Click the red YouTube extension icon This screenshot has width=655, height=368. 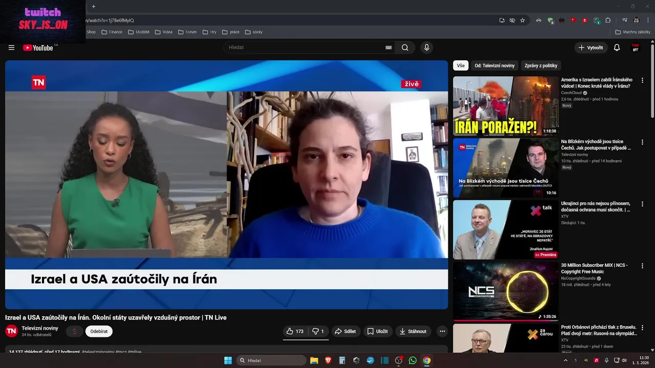pos(573,20)
